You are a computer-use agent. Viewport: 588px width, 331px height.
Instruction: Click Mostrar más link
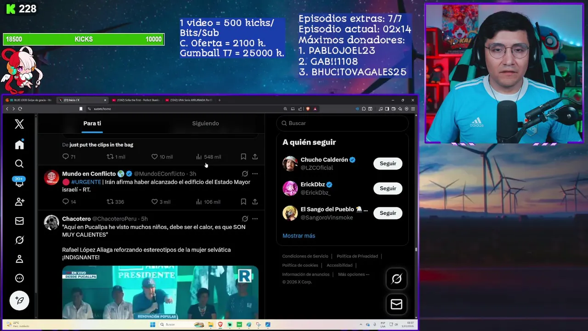(x=299, y=236)
